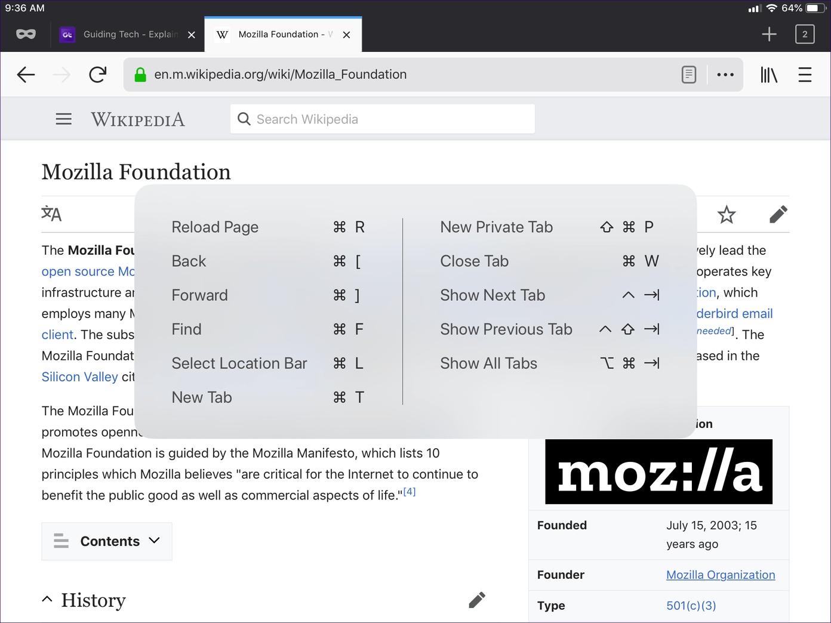Select 'Back' in the shortcuts overlay
This screenshot has width=831, height=623.
click(269, 261)
